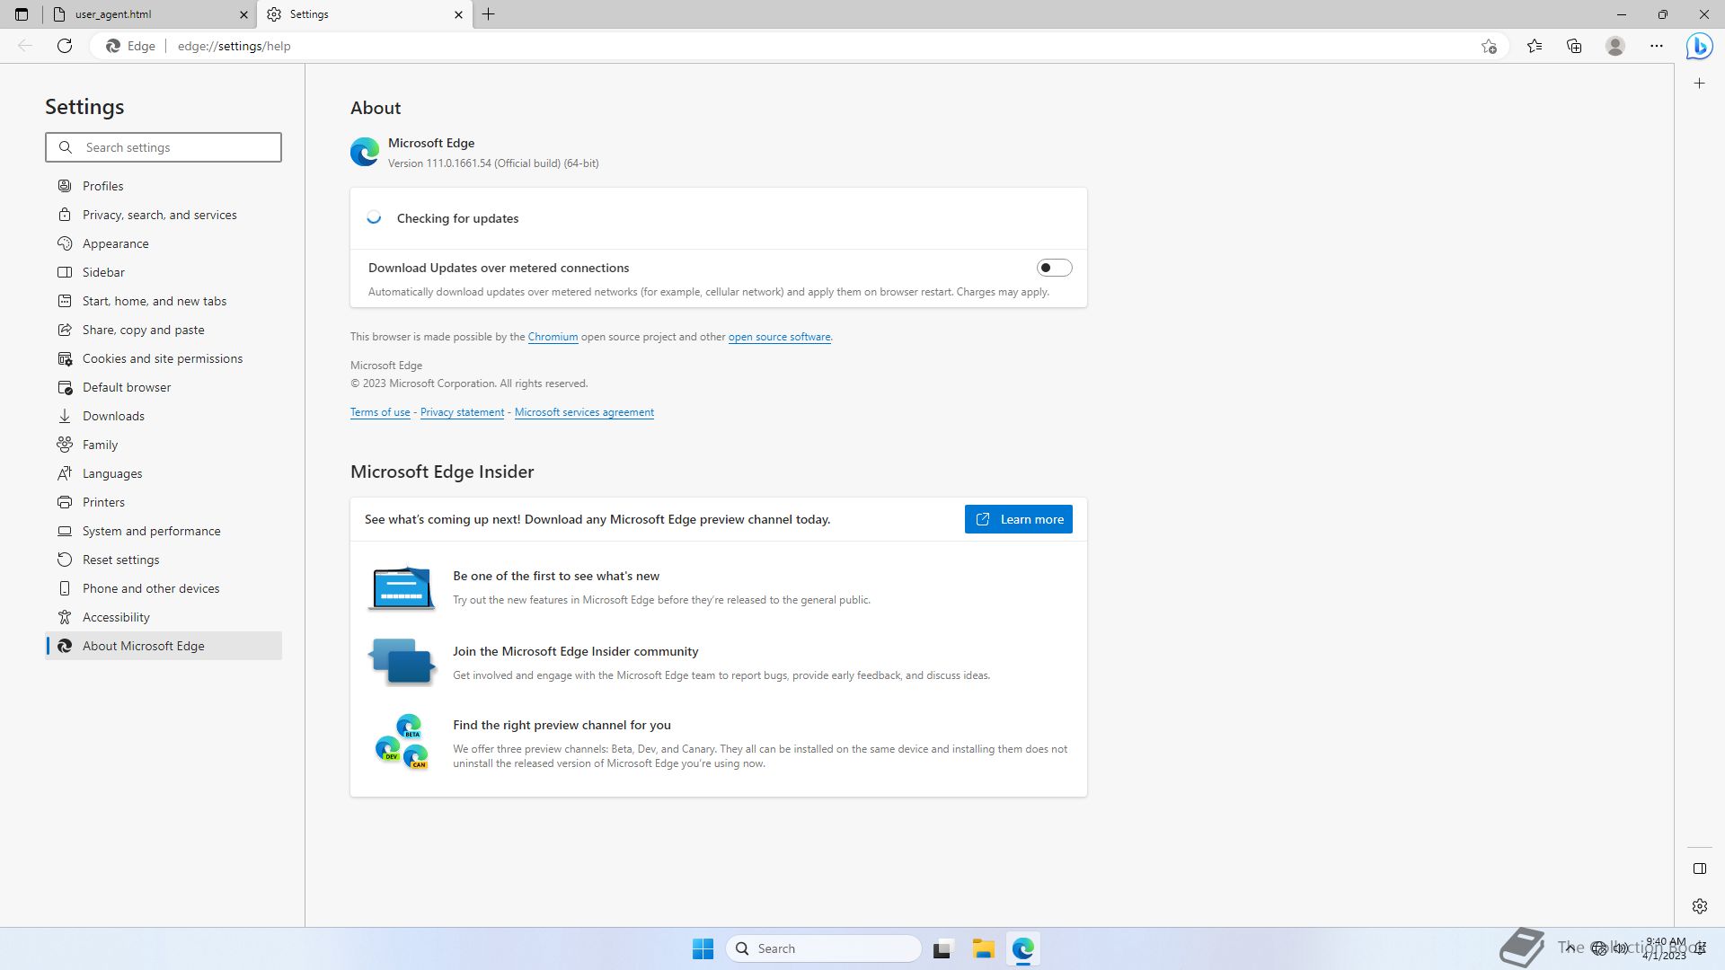Click the taskbar Search box
This screenshot has width=1725, height=970.
click(x=823, y=948)
